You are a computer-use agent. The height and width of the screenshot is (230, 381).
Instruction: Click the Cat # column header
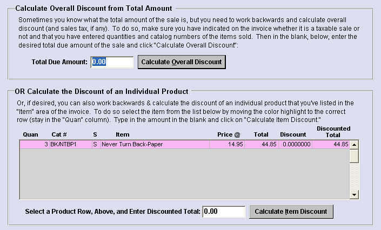[x=59, y=134]
